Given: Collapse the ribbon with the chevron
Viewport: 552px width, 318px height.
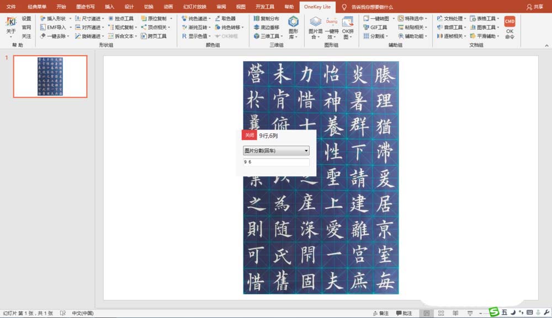Looking at the screenshot, I should point(546,45).
